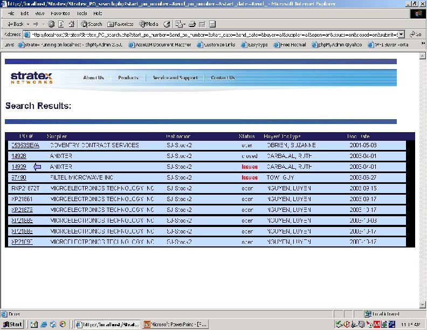This screenshot has height=330, width=427.
Task: Refresh the current page
Action: coord(61,24)
